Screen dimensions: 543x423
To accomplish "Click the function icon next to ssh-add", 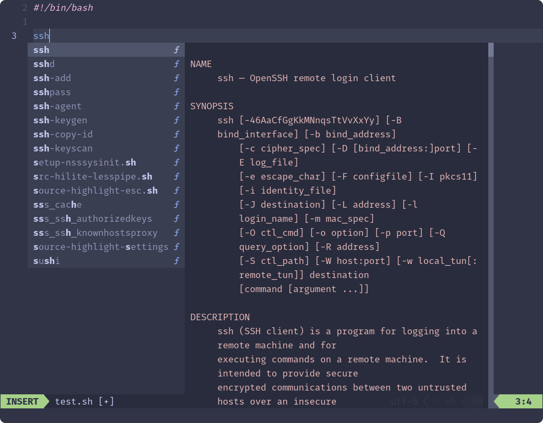I will click(x=177, y=78).
